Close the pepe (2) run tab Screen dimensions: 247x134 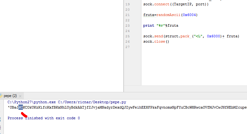click(x=20, y=96)
